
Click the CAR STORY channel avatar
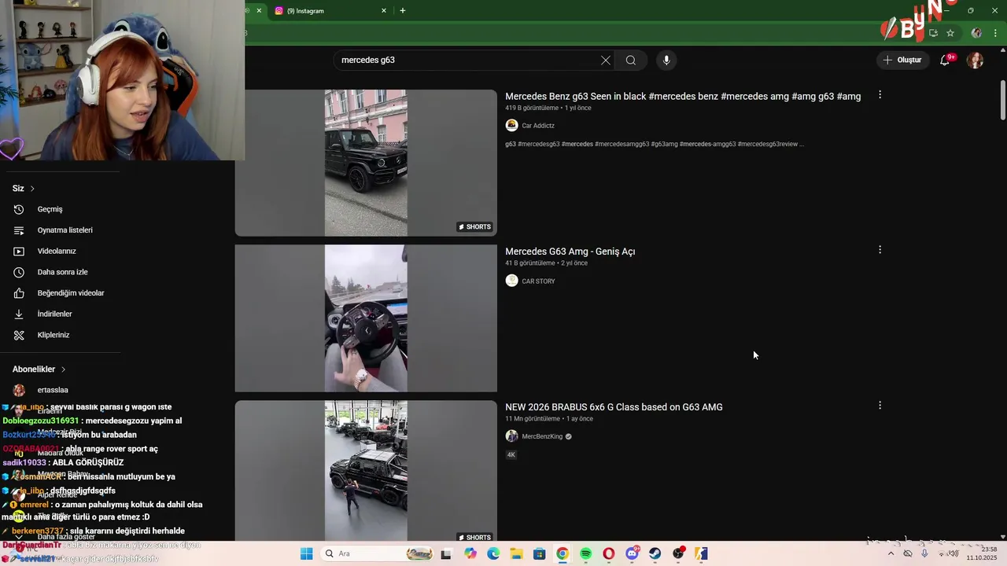click(511, 281)
